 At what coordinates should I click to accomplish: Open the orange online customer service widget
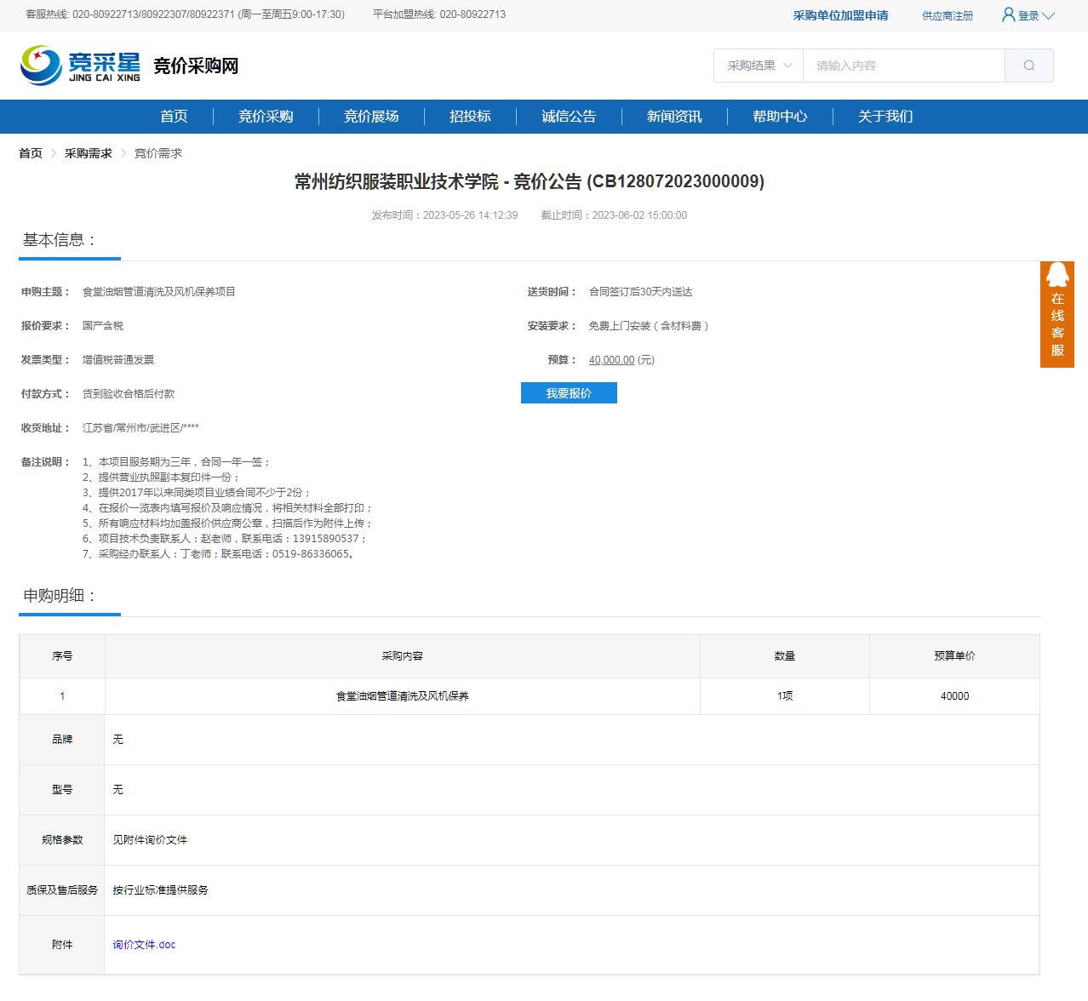click(x=1057, y=314)
